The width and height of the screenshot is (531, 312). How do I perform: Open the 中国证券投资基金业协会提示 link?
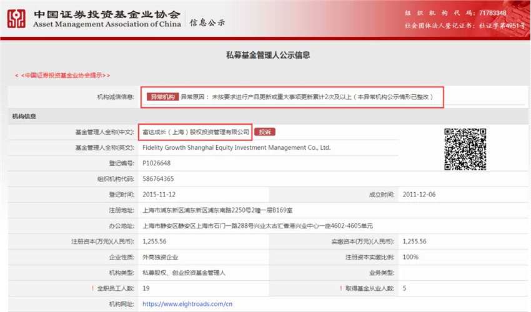[x=62, y=76]
